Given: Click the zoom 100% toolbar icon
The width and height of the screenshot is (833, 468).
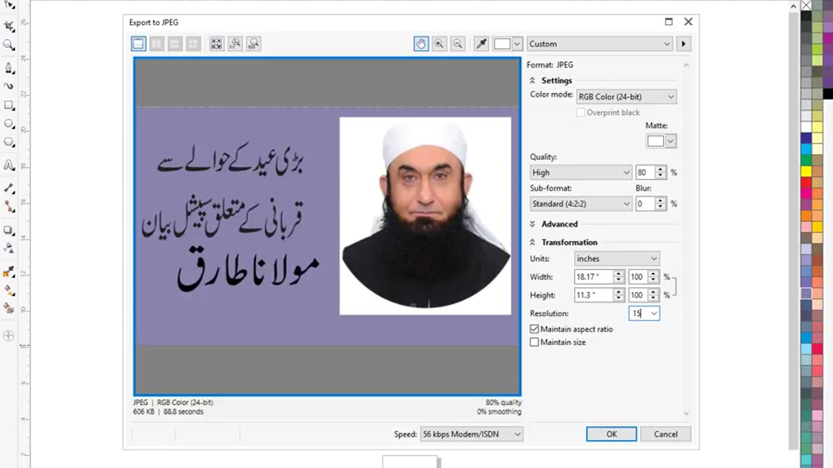Looking at the screenshot, I should coord(254,44).
